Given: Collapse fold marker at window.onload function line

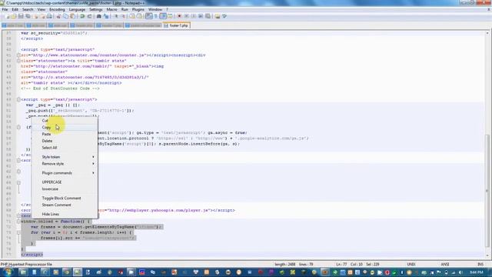Looking at the screenshot, I should [x=18, y=222].
